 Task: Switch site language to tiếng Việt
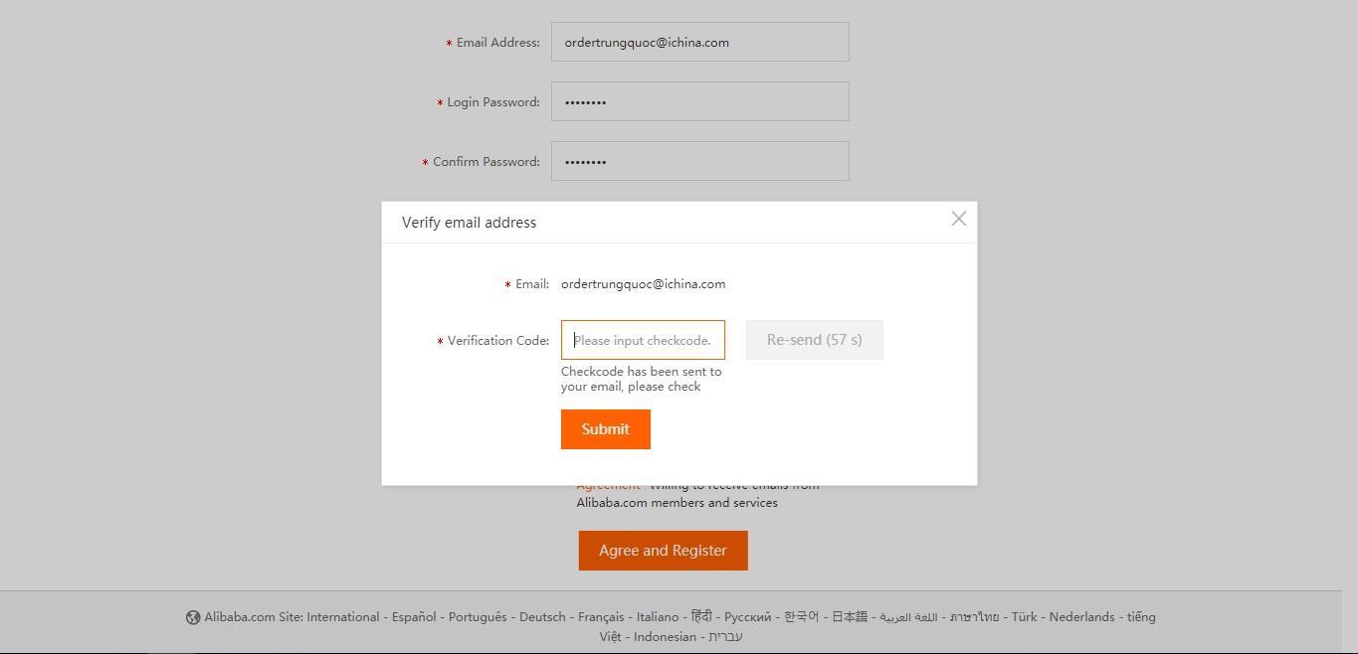pos(1141,617)
